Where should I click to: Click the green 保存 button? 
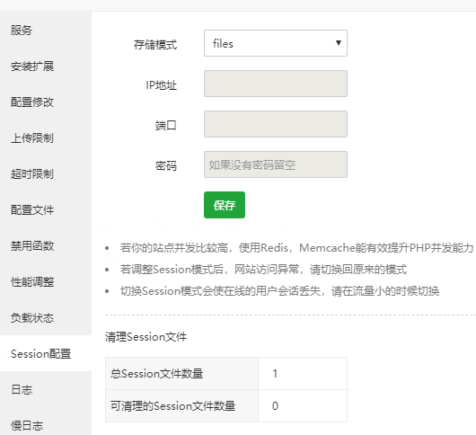tap(225, 205)
